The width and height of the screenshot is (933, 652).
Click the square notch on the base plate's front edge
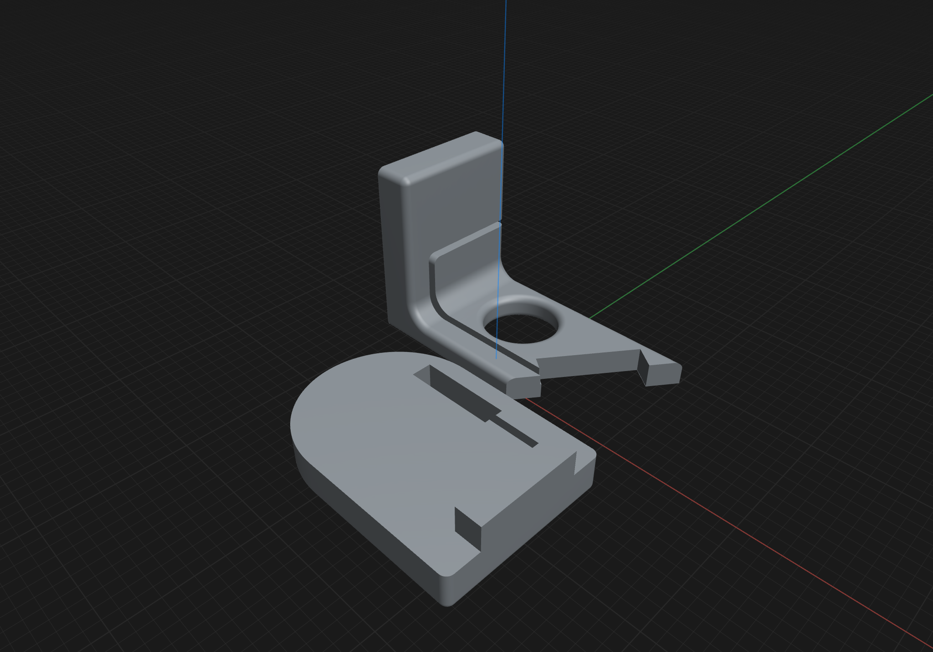(468, 529)
